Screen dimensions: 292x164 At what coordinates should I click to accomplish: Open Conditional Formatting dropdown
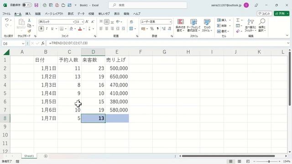180,26
